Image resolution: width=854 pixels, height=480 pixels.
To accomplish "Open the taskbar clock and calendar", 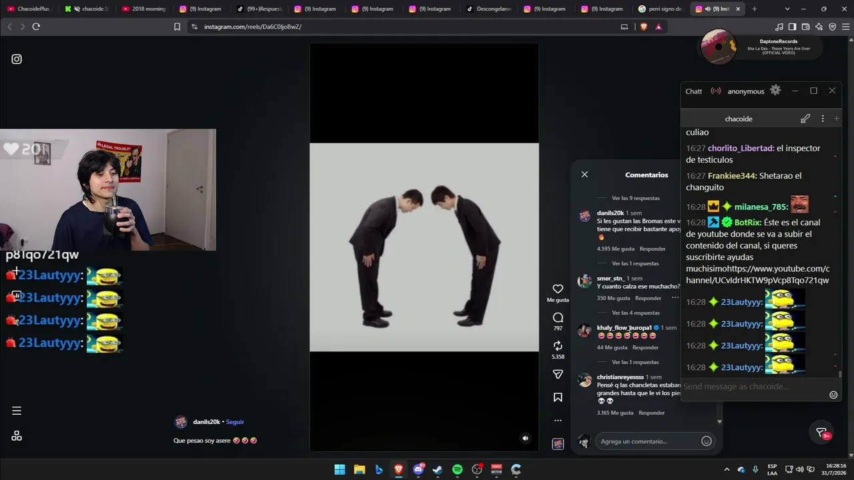I will pos(834,469).
